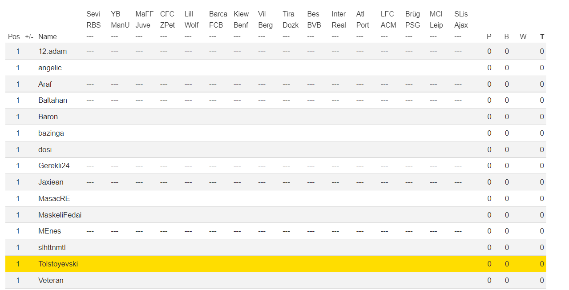Open the slhttnmtl player entry
Image resolution: width=569 pixels, height=290 pixels.
[x=52, y=248]
